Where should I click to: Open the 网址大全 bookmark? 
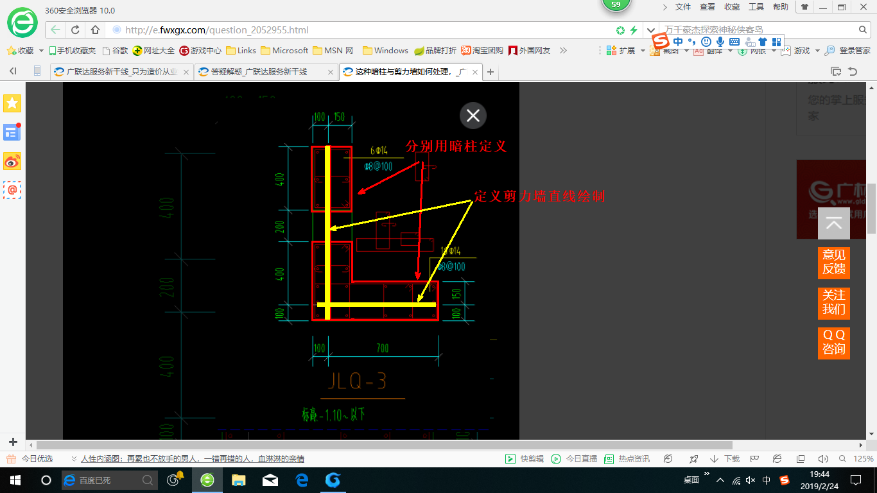[x=153, y=50]
